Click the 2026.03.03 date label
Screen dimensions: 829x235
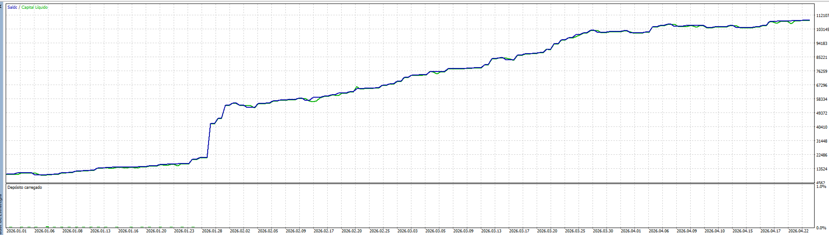[408, 231]
